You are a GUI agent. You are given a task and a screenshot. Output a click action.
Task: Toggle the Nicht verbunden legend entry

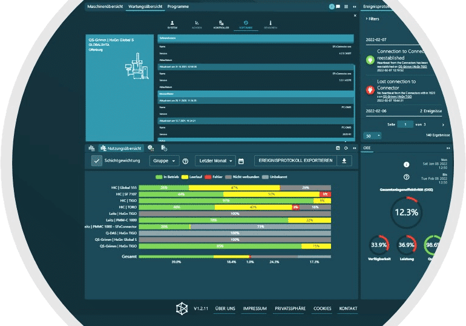(242, 177)
